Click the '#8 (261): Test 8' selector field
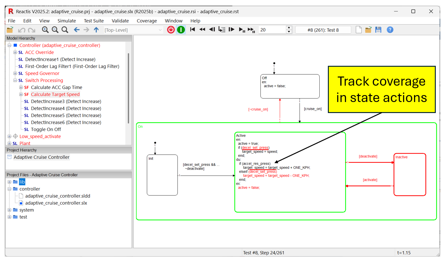This screenshot has height=261, width=444. pyautogui.click(x=323, y=29)
